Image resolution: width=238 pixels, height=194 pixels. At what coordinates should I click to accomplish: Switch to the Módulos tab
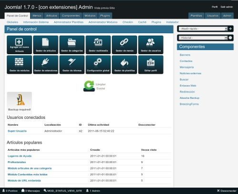tap(90, 16)
